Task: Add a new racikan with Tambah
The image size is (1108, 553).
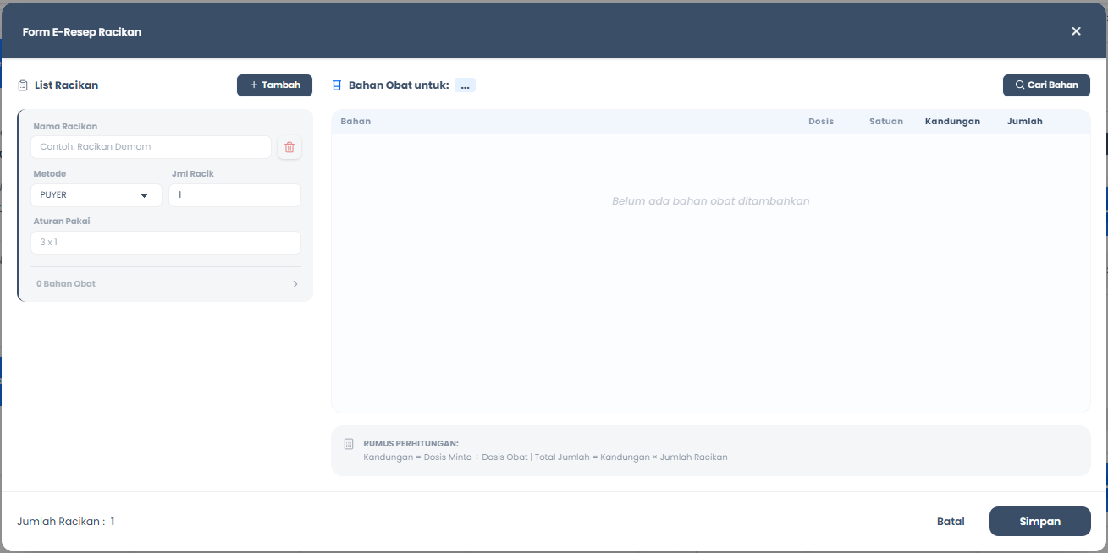Action: [x=274, y=85]
